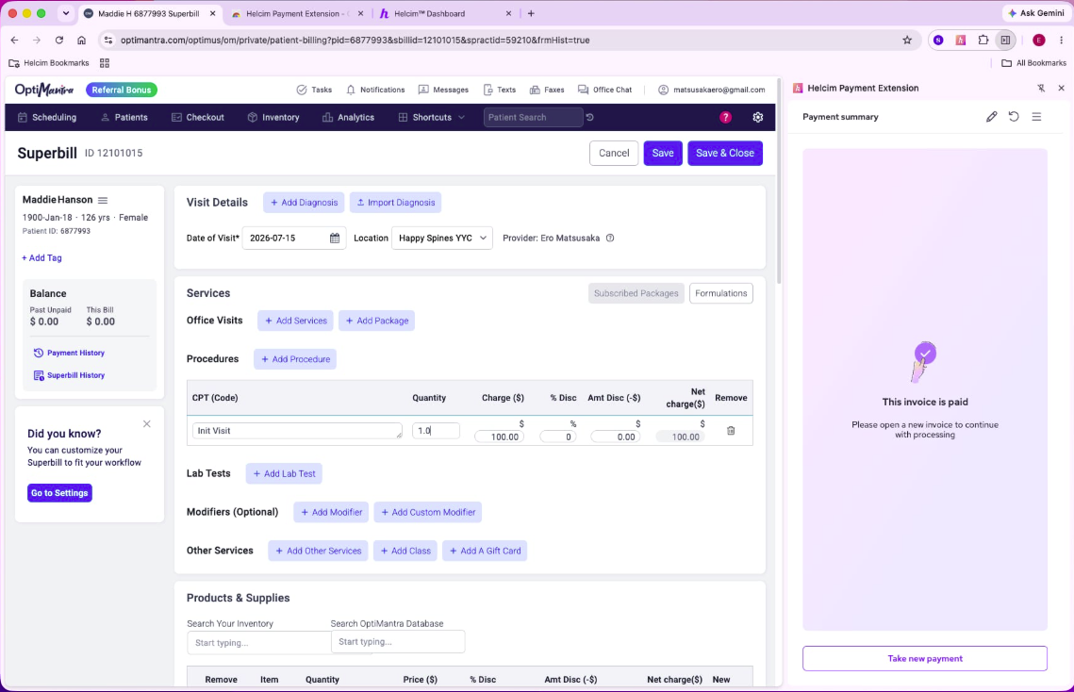Open Patients in navigation bar
The height and width of the screenshot is (692, 1074).
pyautogui.click(x=124, y=117)
